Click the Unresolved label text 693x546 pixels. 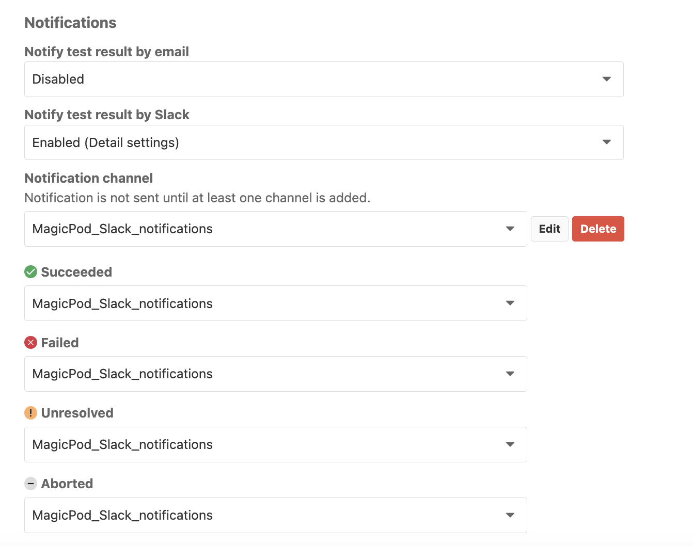tap(77, 413)
